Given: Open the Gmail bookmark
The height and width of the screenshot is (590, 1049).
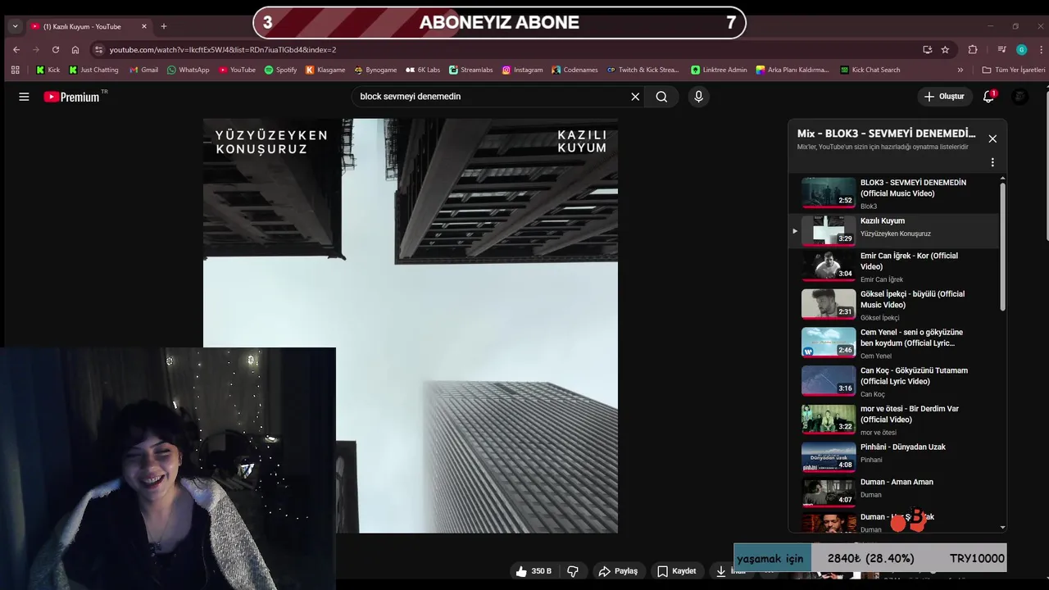Looking at the screenshot, I should point(143,70).
